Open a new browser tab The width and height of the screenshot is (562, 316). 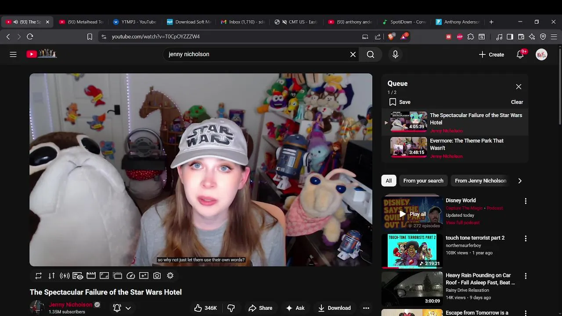click(491, 22)
